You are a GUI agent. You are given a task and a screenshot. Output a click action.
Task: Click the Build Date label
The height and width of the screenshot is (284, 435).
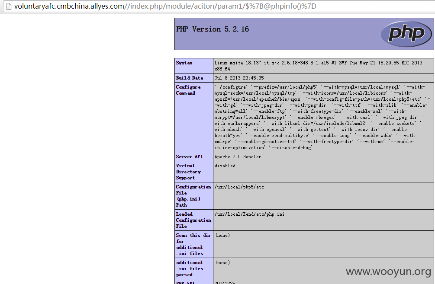190,78
